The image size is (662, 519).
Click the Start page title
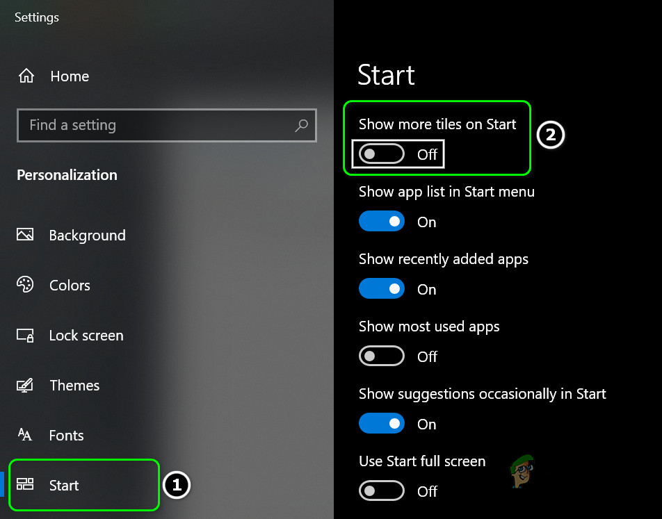[x=386, y=75]
